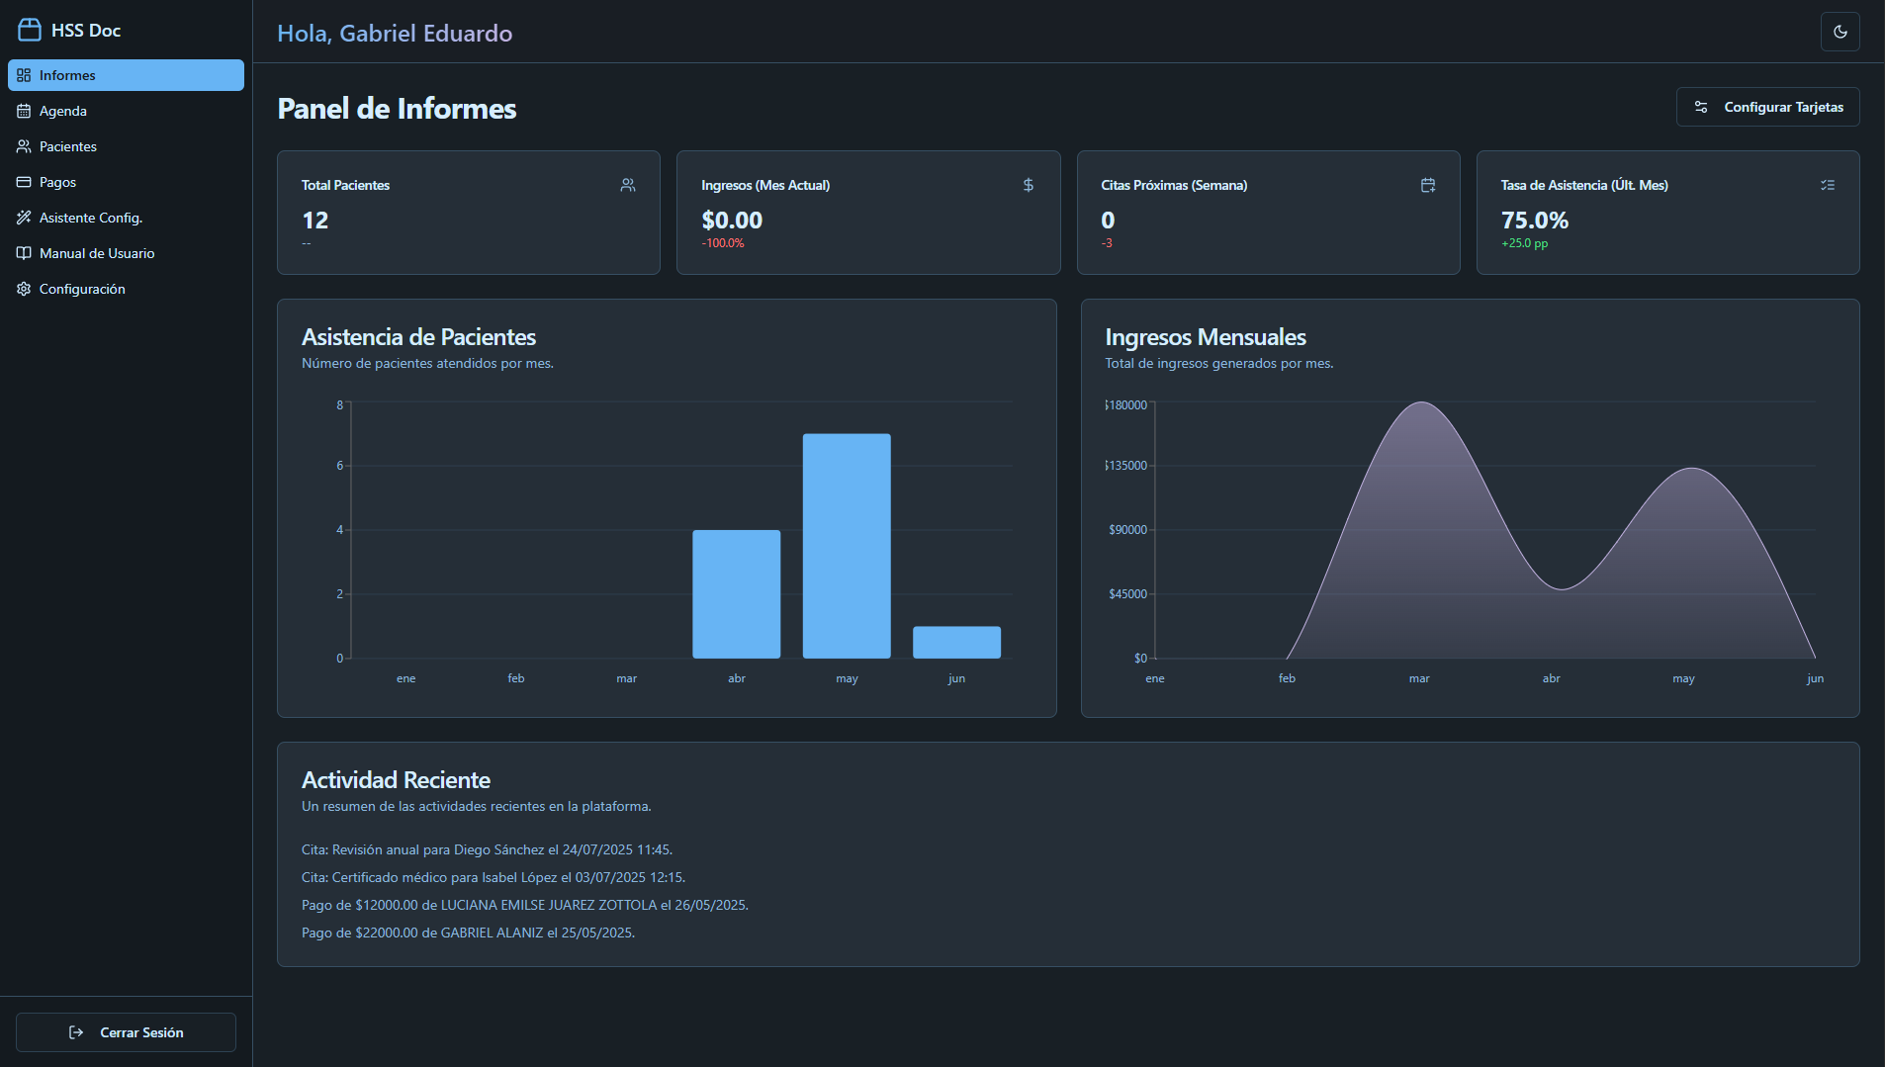This screenshot has width=1885, height=1067.
Task: Open the Pagos menu item
Action: [57, 182]
